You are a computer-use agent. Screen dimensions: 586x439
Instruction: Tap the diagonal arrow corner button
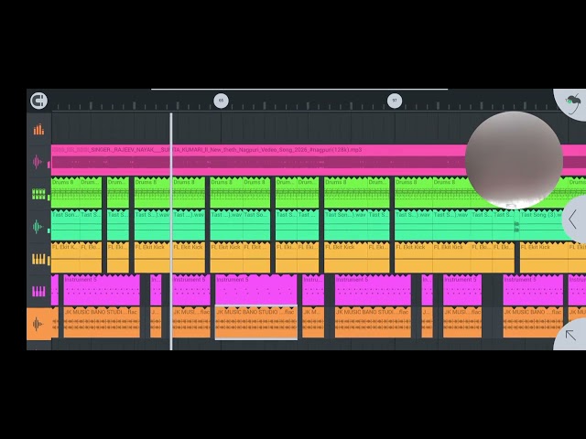pyautogui.click(x=570, y=335)
